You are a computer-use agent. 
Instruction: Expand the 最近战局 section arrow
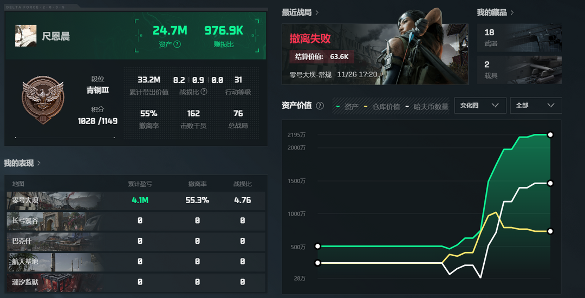click(x=317, y=12)
